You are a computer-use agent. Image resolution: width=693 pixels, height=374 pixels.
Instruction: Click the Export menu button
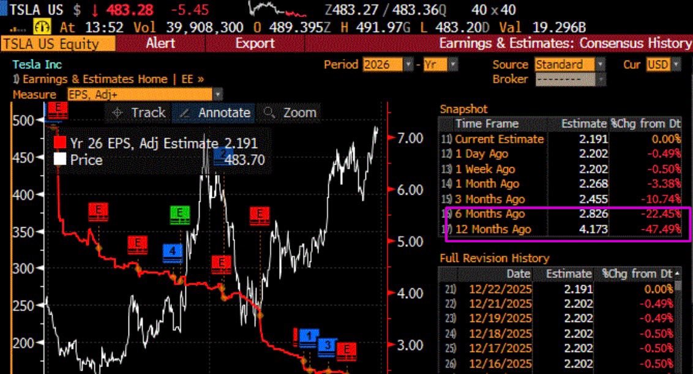pyautogui.click(x=255, y=43)
